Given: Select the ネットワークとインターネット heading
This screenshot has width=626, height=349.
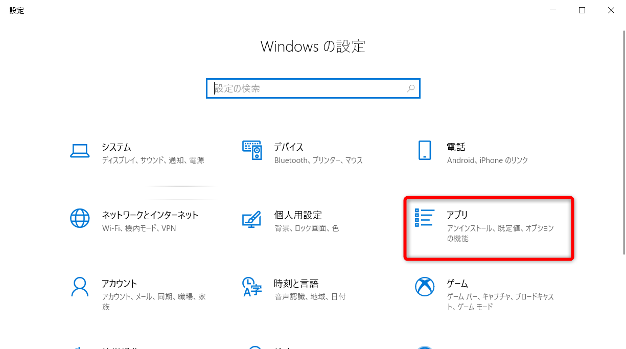Looking at the screenshot, I should click(150, 215).
